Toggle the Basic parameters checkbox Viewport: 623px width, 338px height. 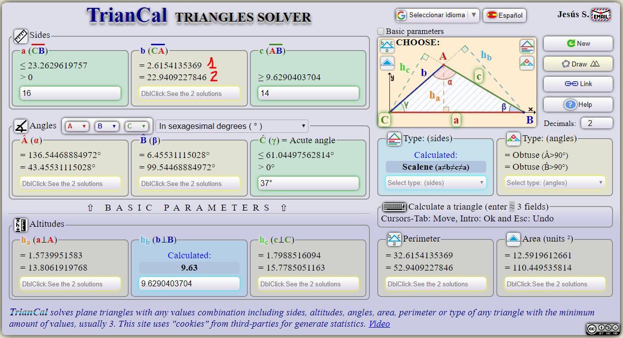(x=380, y=31)
